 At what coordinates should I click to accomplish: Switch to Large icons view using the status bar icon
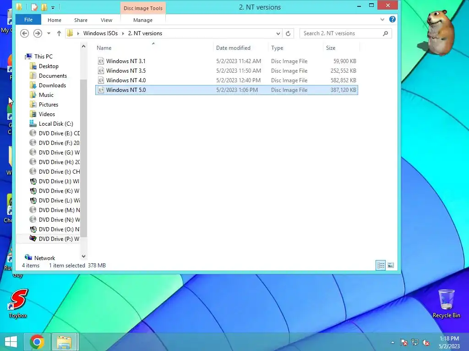[391, 266]
